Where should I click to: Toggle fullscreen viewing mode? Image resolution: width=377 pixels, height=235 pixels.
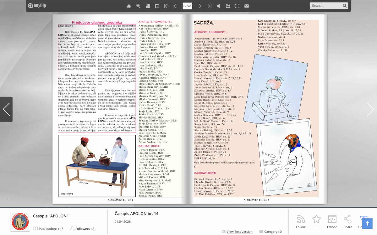click(237, 6)
